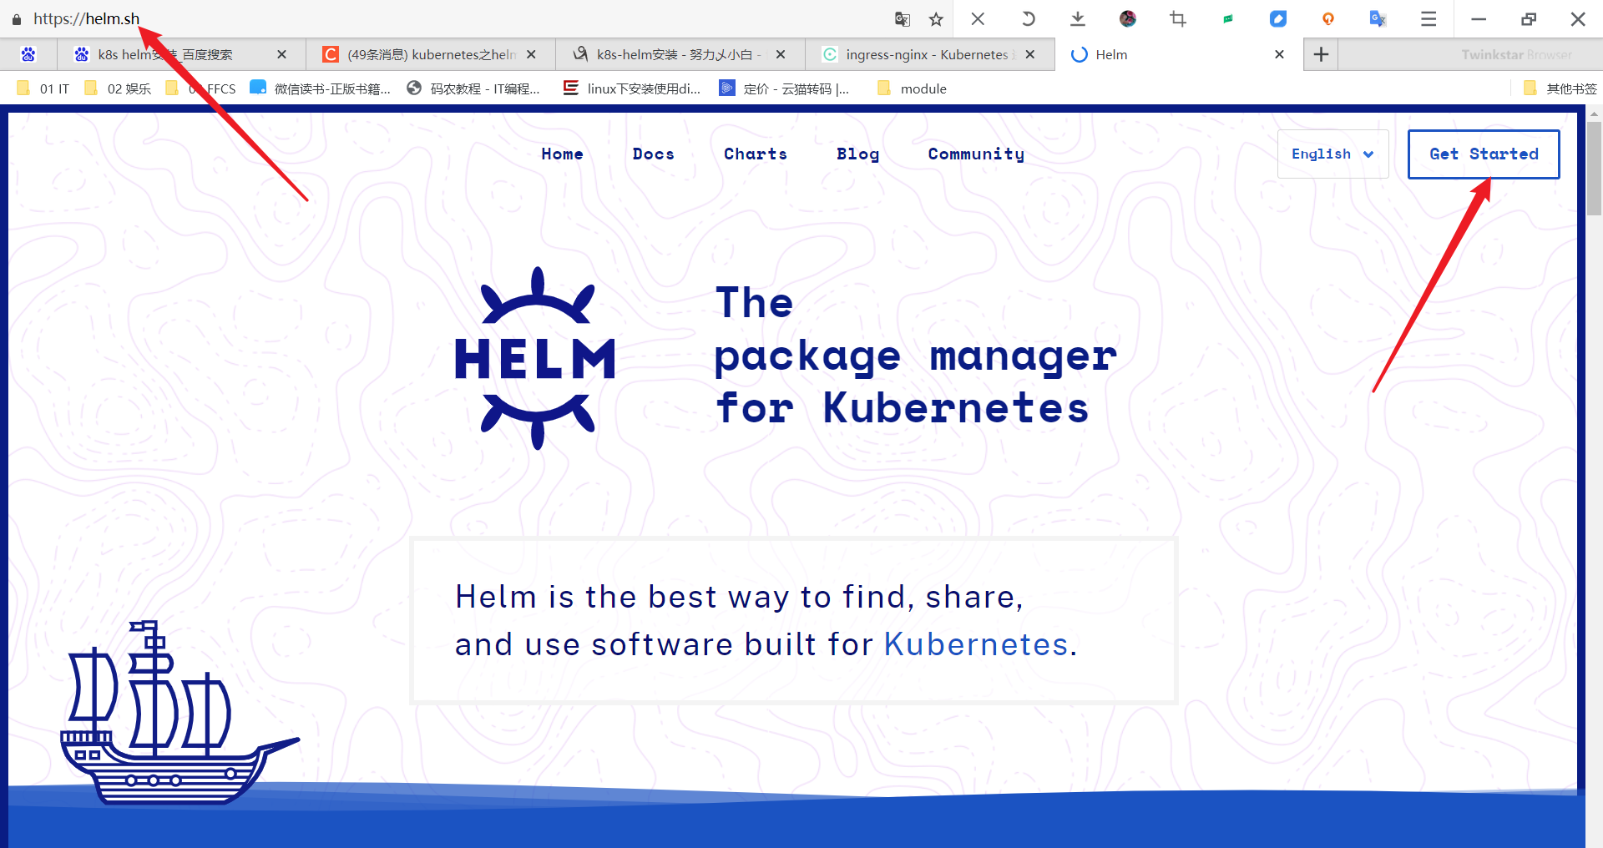This screenshot has height=848, width=1603.
Task: Open the FFCS bookmark folder
Action: pyautogui.click(x=201, y=88)
